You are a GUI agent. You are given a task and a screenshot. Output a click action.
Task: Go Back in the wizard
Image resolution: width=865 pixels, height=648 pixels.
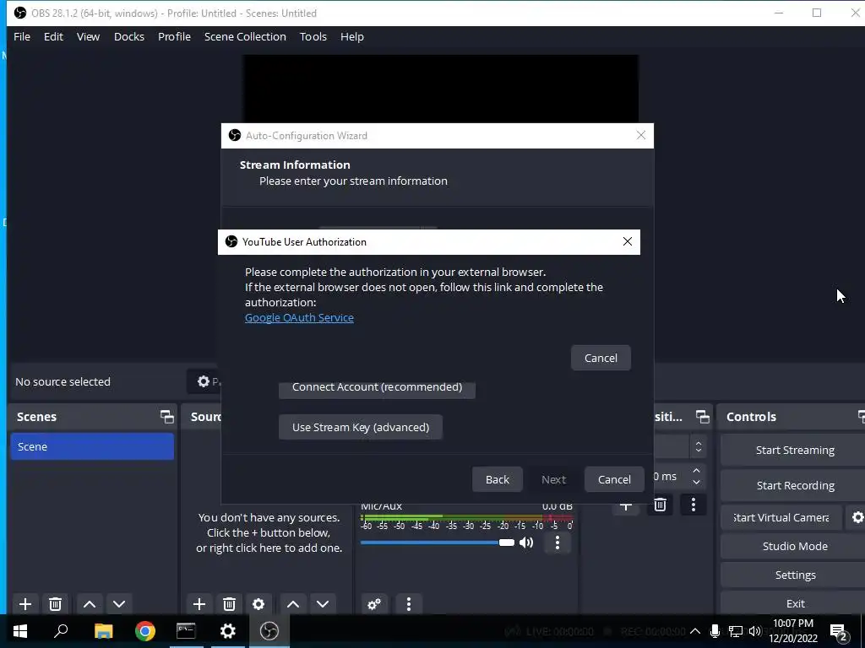[x=497, y=479]
